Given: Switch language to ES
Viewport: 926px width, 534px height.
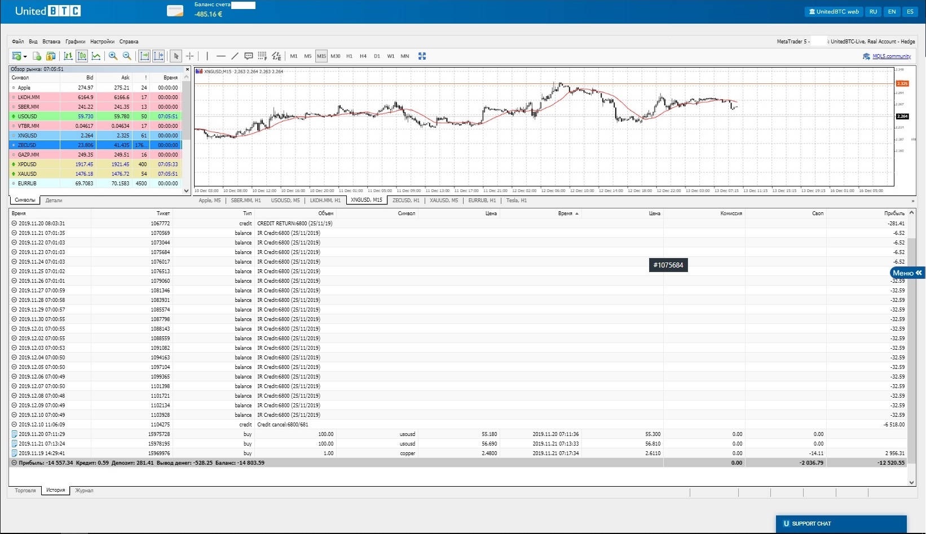Looking at the screenshot, I should 910,11.
